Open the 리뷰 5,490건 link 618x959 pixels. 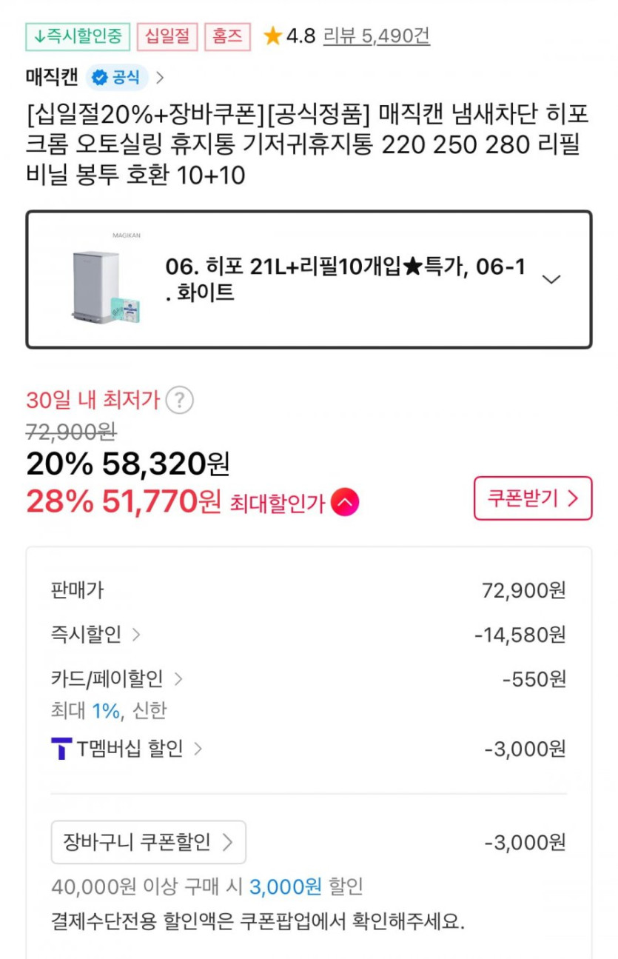pos(376,36)
